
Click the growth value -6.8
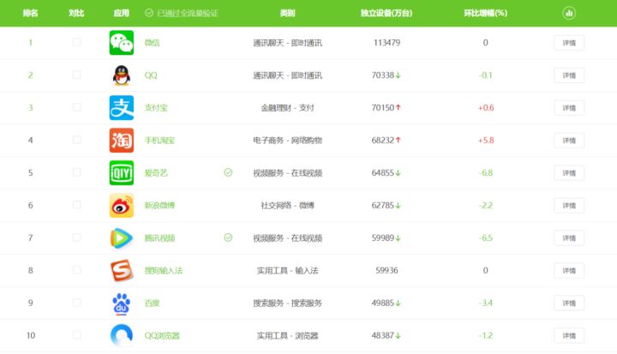pos(486,172)
